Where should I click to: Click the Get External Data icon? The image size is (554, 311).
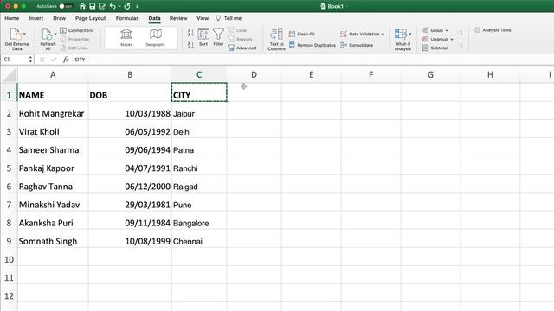[16, 35]
